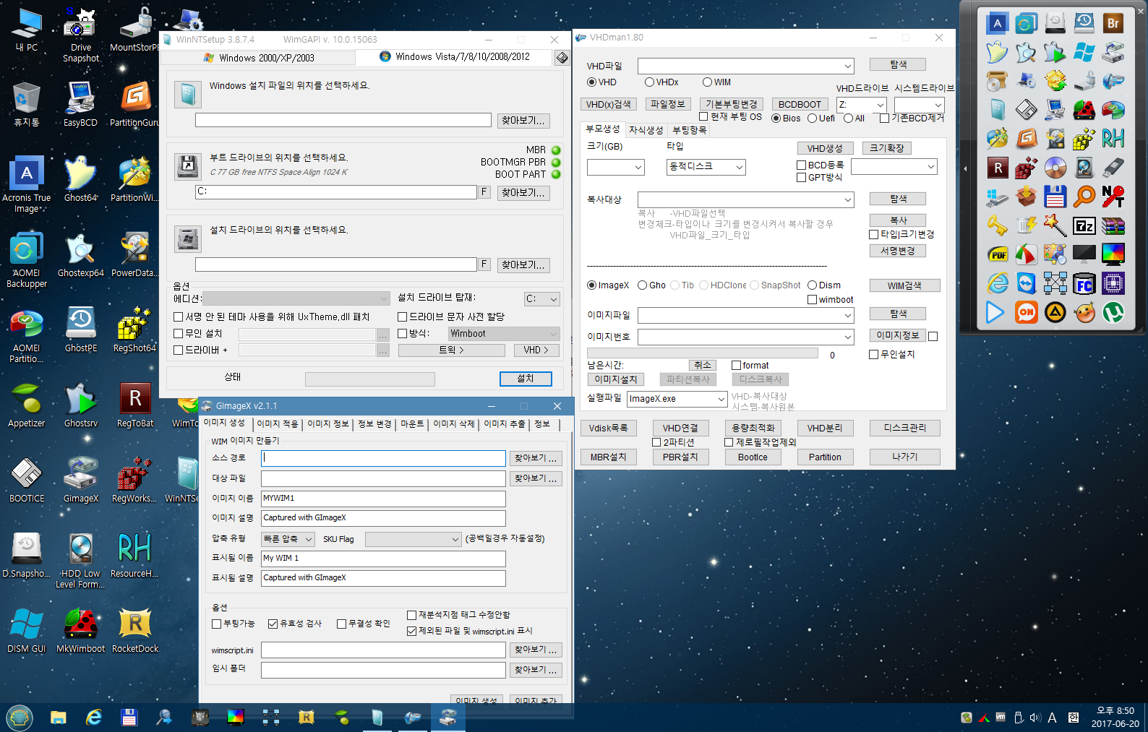Enable the wimboot checkbox in VHDman
The width and height of the screenshot is (1148, 732).
click(830, 300)
